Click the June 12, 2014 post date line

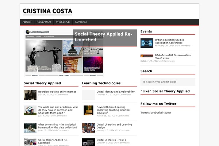53,130
